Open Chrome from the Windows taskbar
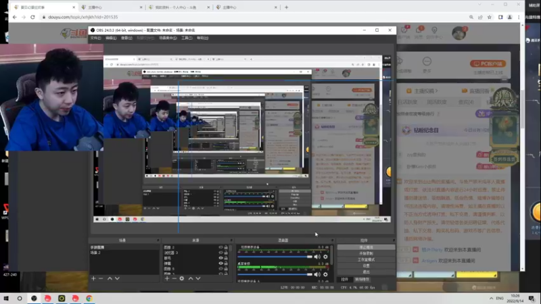Screen dimensions: 541x304 [89, 298]
